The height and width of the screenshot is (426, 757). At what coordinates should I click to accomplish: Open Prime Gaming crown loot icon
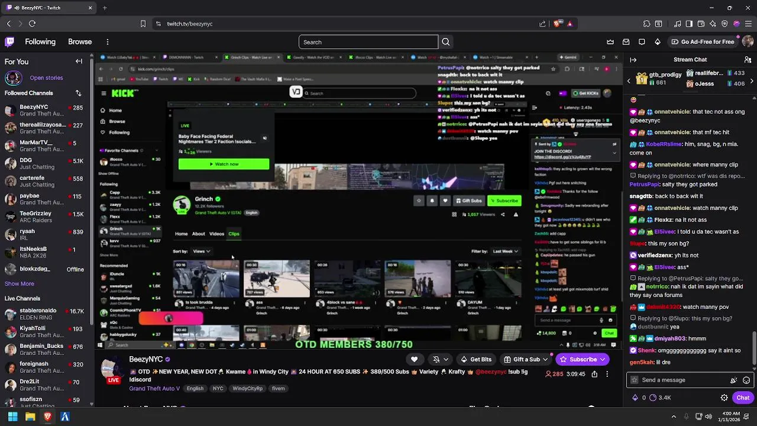[610, 42]
